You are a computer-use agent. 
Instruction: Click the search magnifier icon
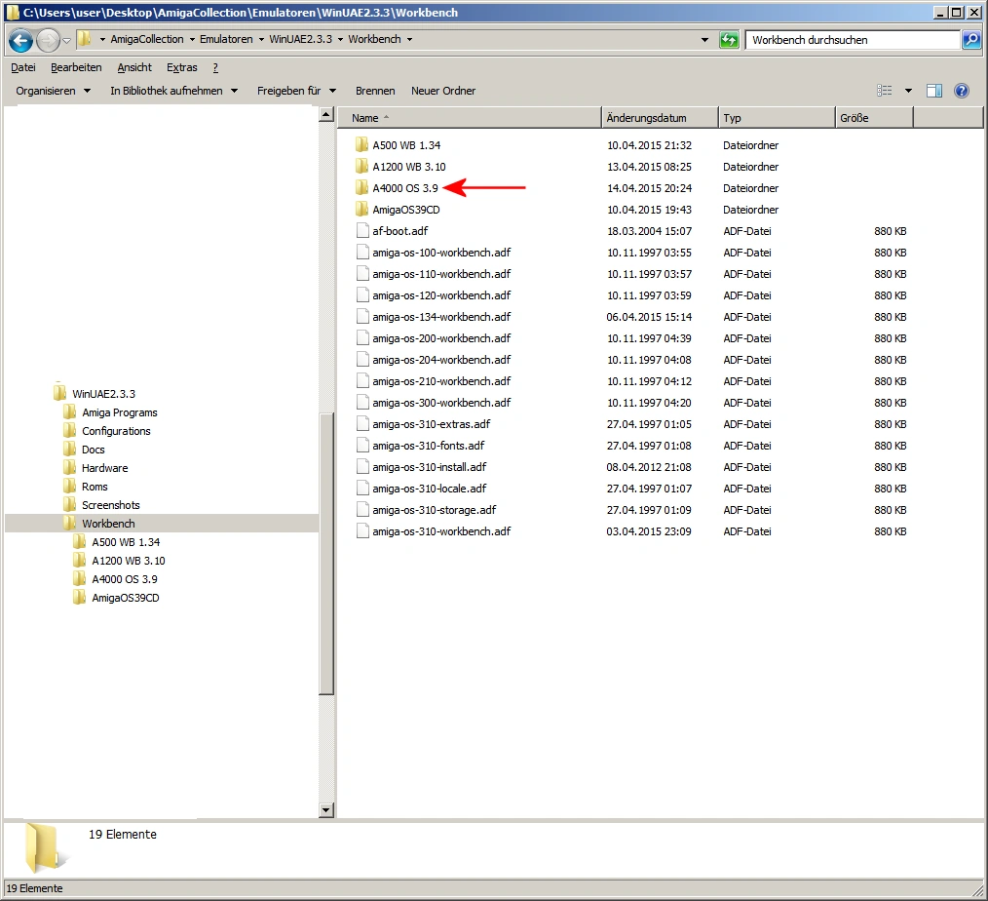(x=971, y=40)
